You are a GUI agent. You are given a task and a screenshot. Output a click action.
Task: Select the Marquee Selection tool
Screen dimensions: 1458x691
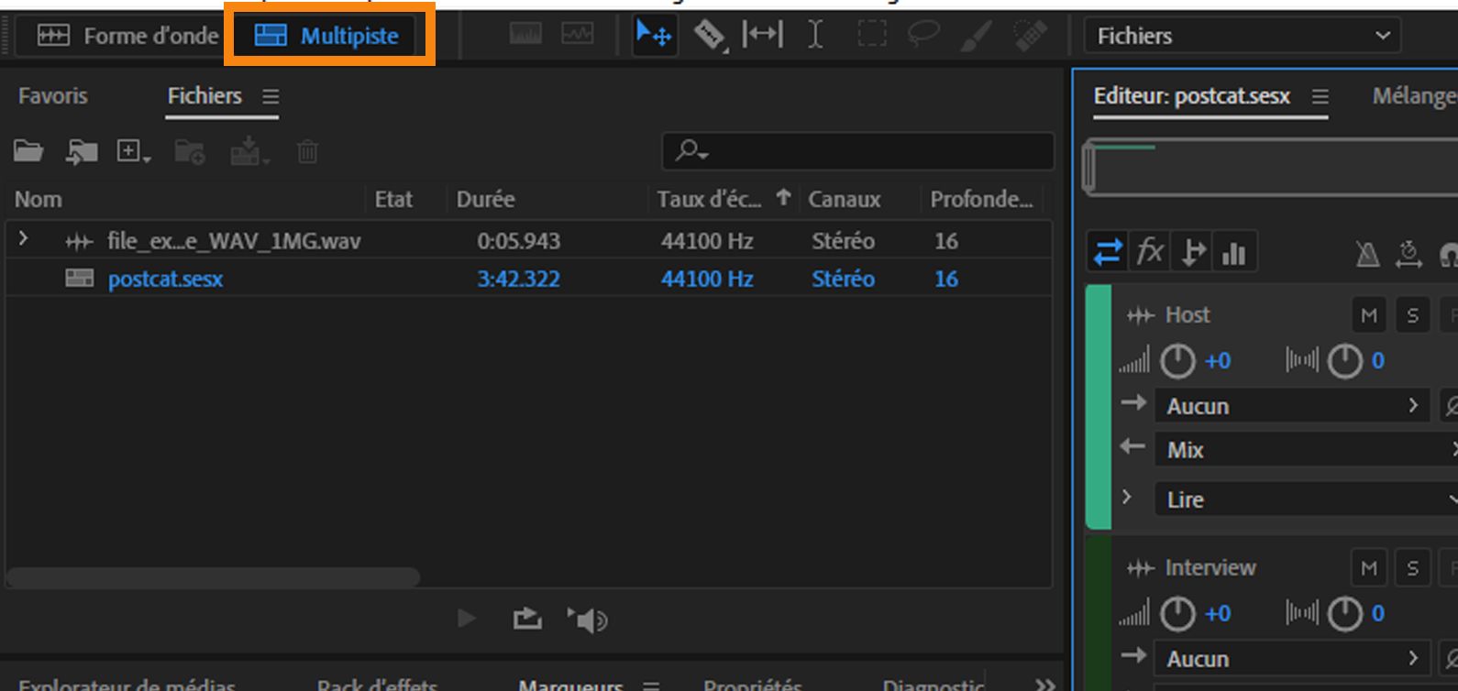click(871, 36)
